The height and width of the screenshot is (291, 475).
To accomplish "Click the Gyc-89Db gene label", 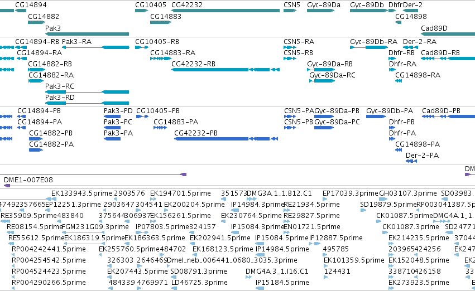I will [x=367, y=5].
